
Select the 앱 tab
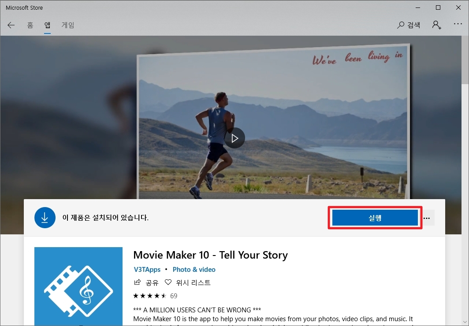point(47,25)
